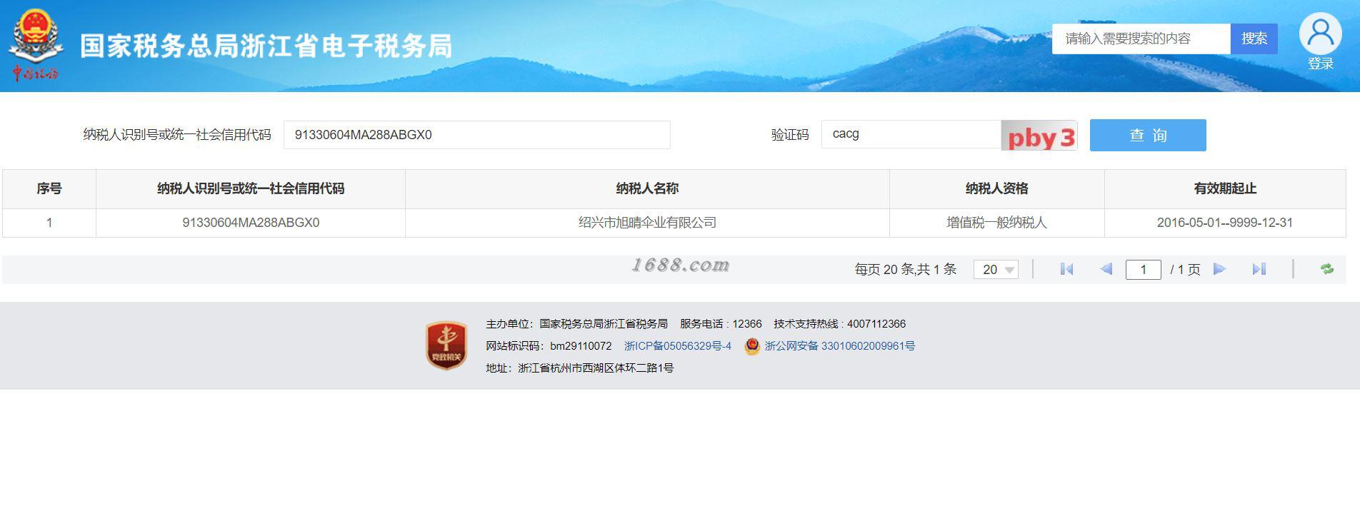Open the 浙公网安备 33010602009961号 link
Viewport: 1360px width, 526px height.
839,346
